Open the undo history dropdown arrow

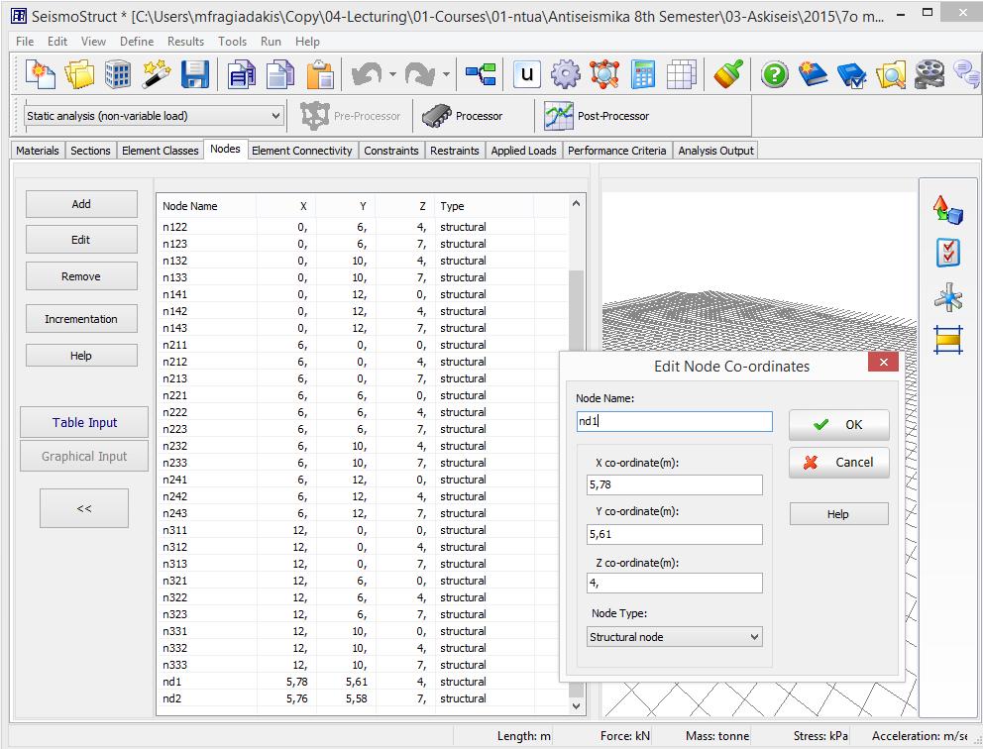tap(392, 74)
